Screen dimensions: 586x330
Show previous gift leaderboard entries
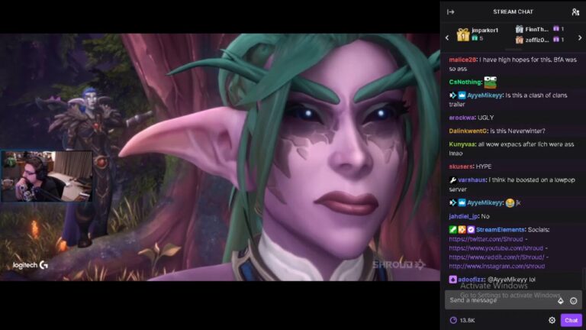click(x=447, y=37)
